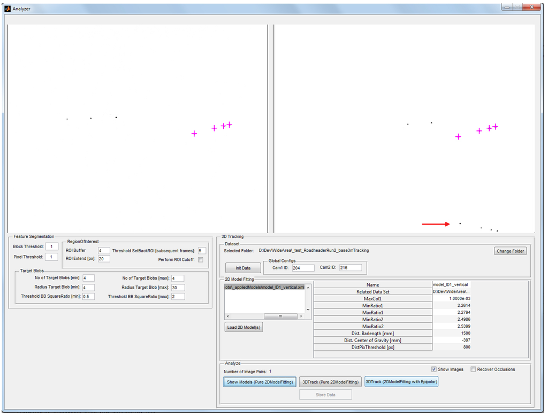Click the Change Folder button
This screenshot has height=417, width=548.
click(510, 251)
